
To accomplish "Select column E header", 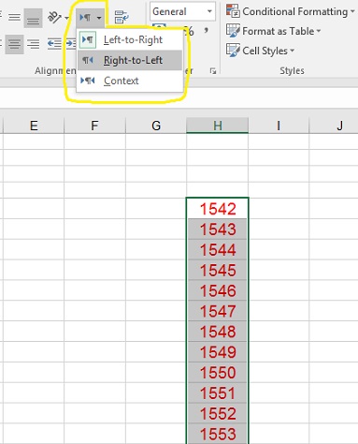I will click(34, 126).
